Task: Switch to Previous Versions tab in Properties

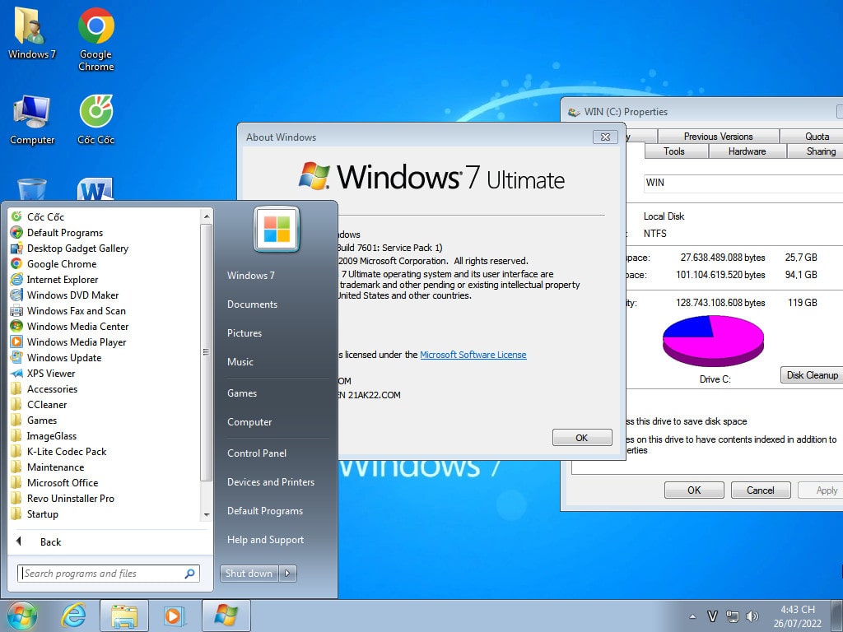Action: (718, 137)
